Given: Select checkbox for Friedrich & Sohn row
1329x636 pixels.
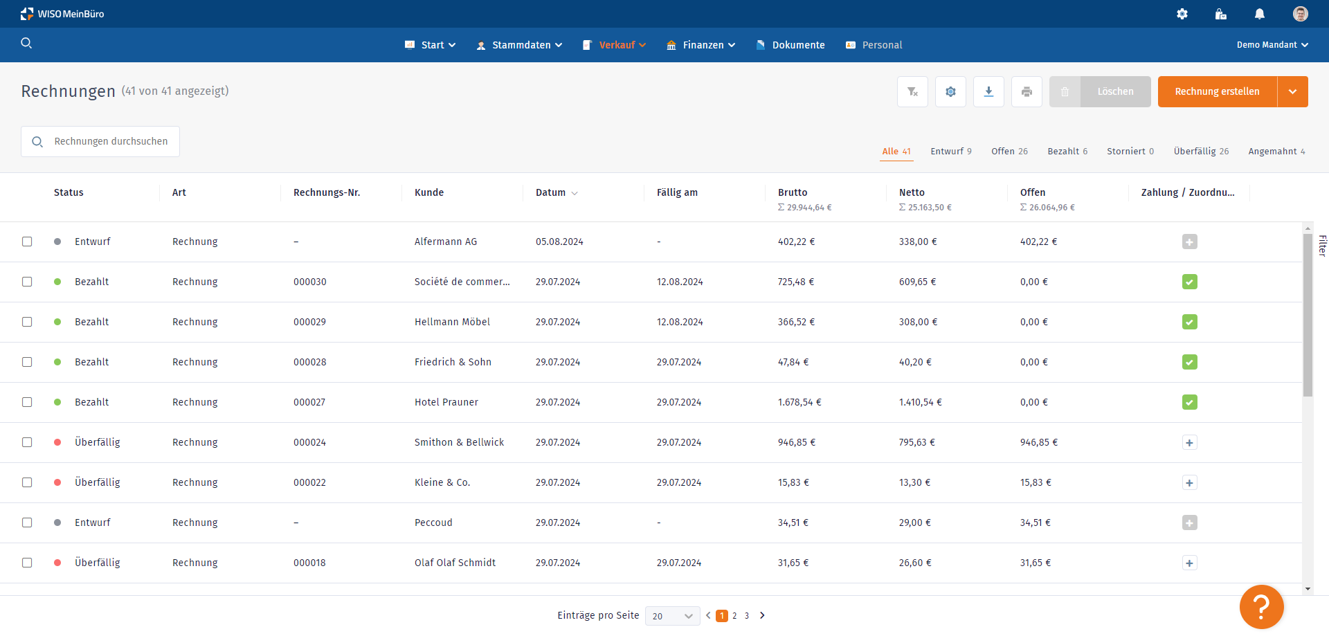Looking at the screenshot, I should tap(27, 362).
